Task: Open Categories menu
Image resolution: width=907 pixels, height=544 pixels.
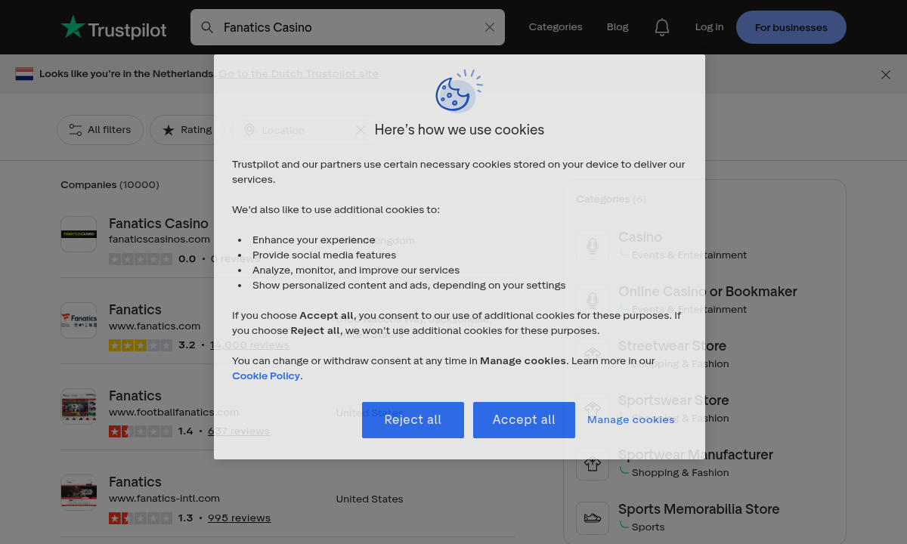Action: 556,26
